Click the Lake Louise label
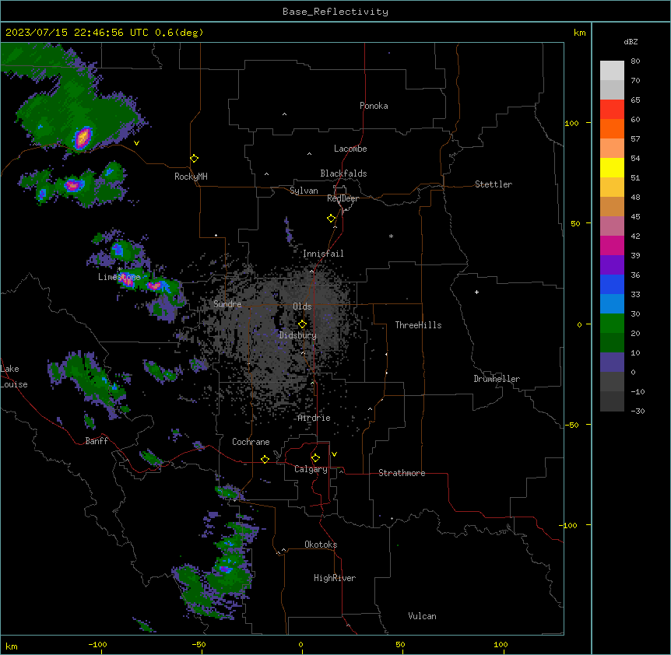 point(14,377)
